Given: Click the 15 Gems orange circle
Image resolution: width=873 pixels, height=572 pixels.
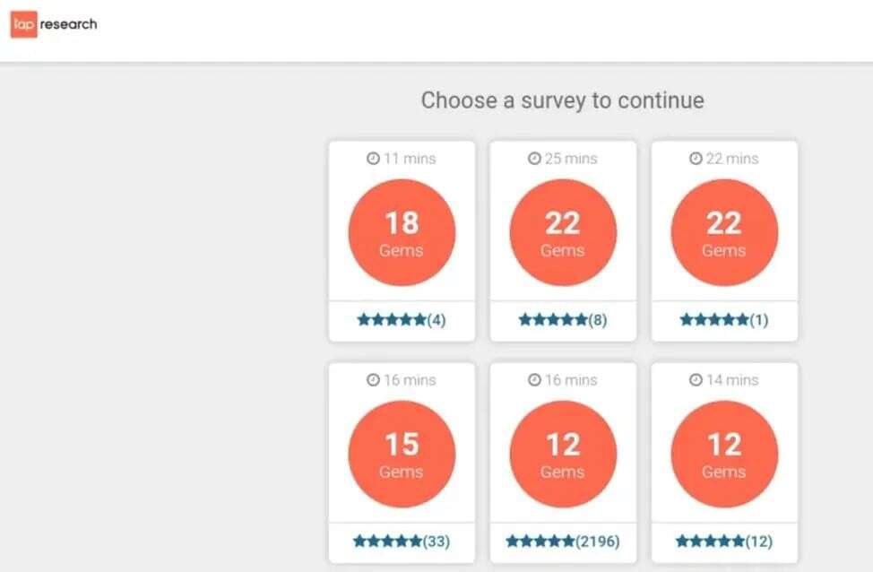Looking at the screenshot, I should coord(402,455).
